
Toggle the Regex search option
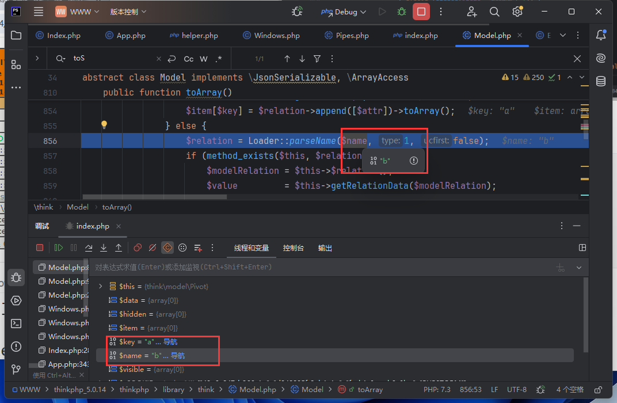click(219, 59)
